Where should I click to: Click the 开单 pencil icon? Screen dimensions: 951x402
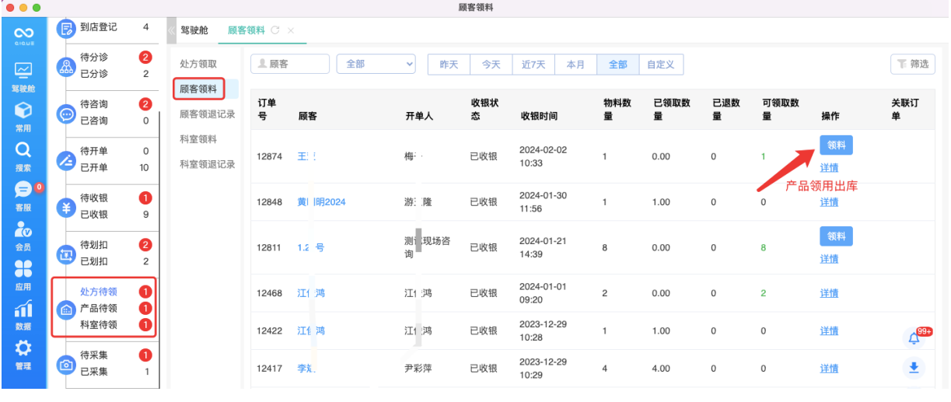pos(67,160)
